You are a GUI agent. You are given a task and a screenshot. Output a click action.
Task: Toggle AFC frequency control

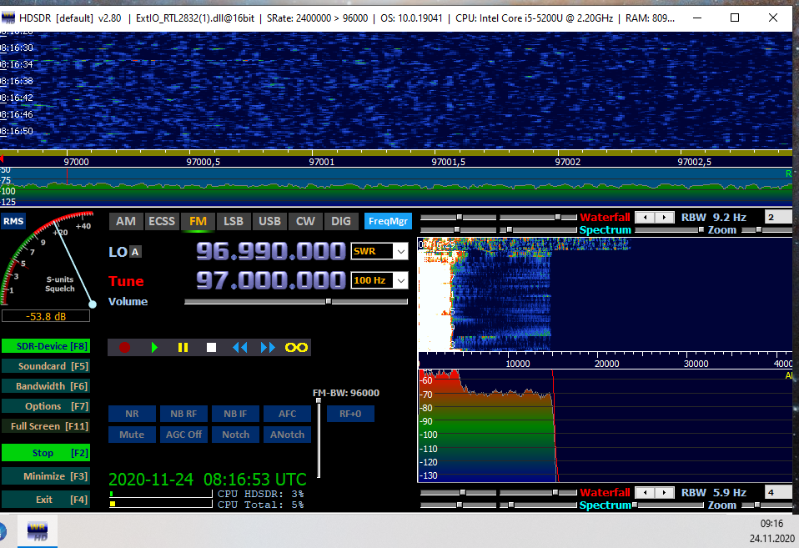288,414
